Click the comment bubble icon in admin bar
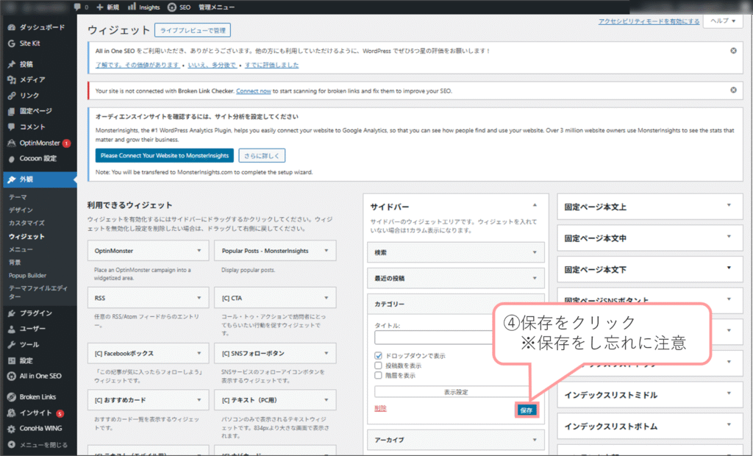 pyautogui.click(x=77, y=7)
